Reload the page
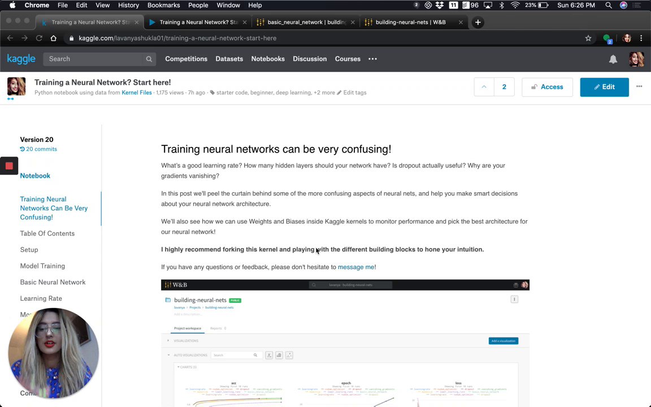The image size is (651, 407). coord(39,38)
